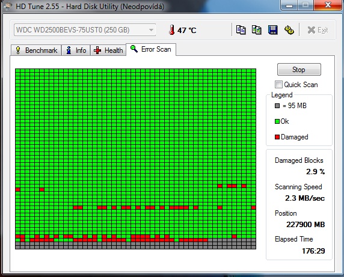
Task: Click the floppy disk save icon
Action: (272, 30)
